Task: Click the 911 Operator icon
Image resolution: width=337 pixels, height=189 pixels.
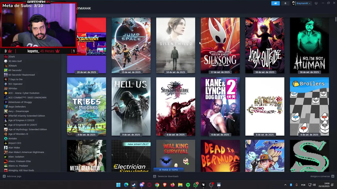Action: [x=6, y=84]
